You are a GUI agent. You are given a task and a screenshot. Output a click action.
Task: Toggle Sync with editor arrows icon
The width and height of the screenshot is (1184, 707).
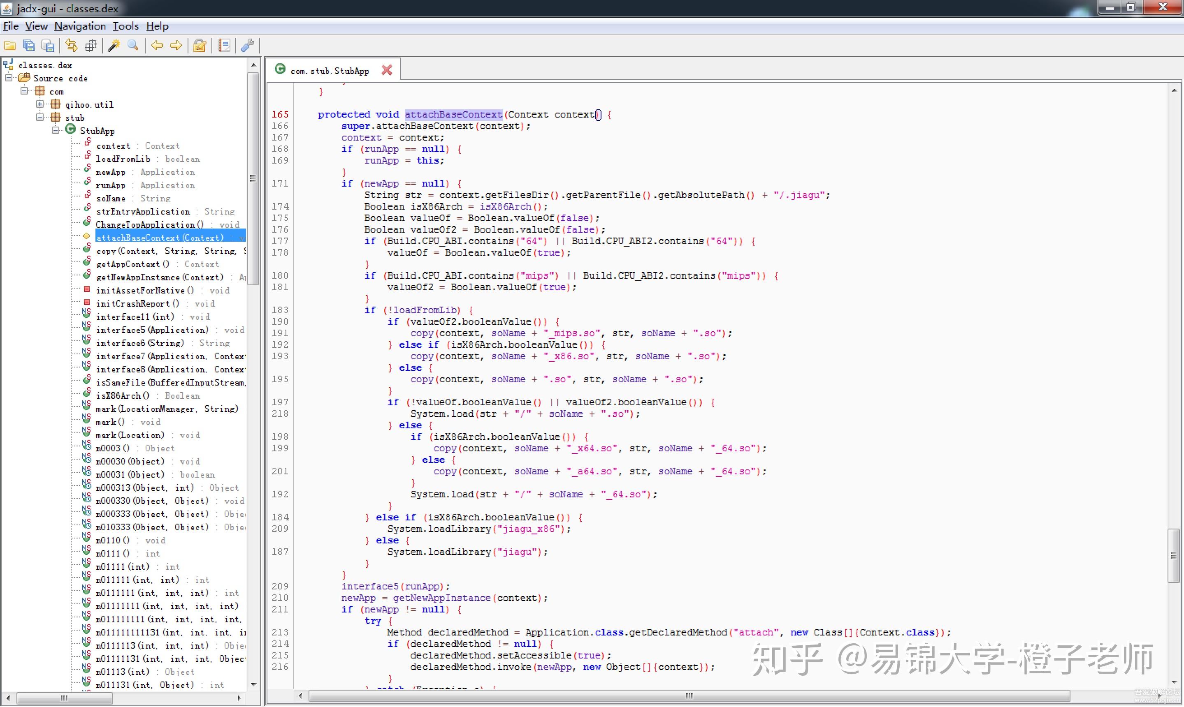72,45
